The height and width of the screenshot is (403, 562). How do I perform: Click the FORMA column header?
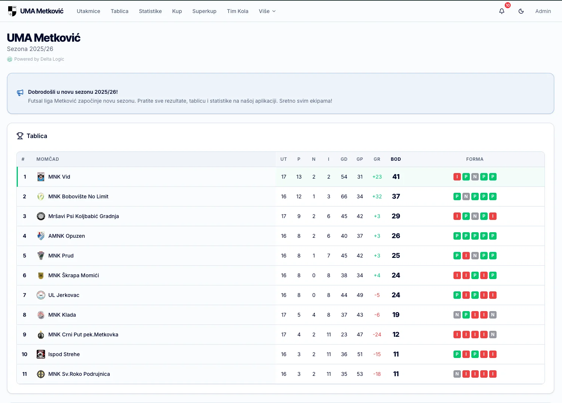(x=475, y=159)
